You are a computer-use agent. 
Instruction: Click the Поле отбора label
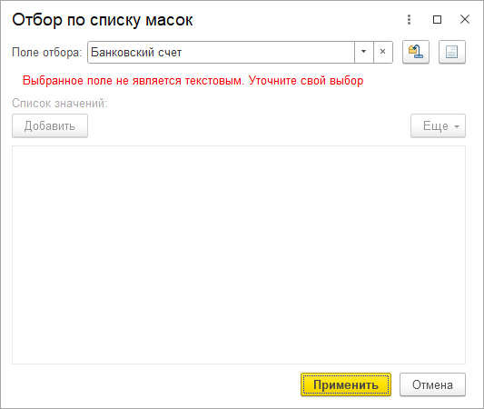(x=47, y=52)
